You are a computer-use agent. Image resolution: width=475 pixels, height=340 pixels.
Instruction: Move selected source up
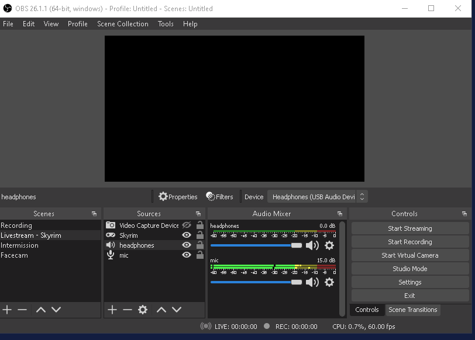(x=161, y=310)
